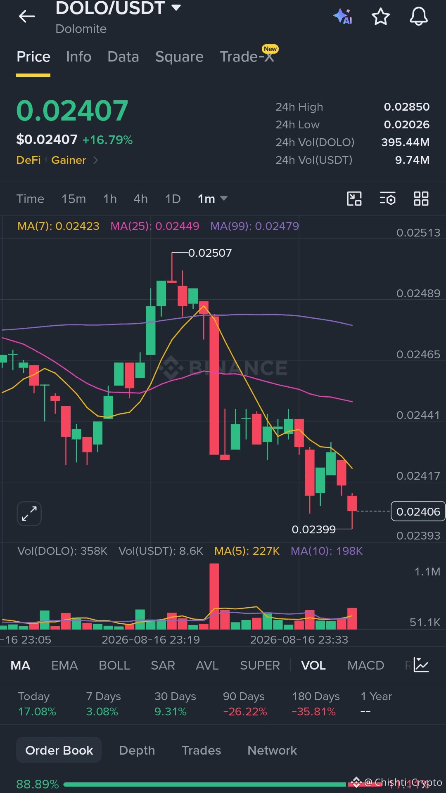The width and height of the screenshot is (446, 793).
Task: Tap the large 0.02407 price figure
Action: [72, 111]
